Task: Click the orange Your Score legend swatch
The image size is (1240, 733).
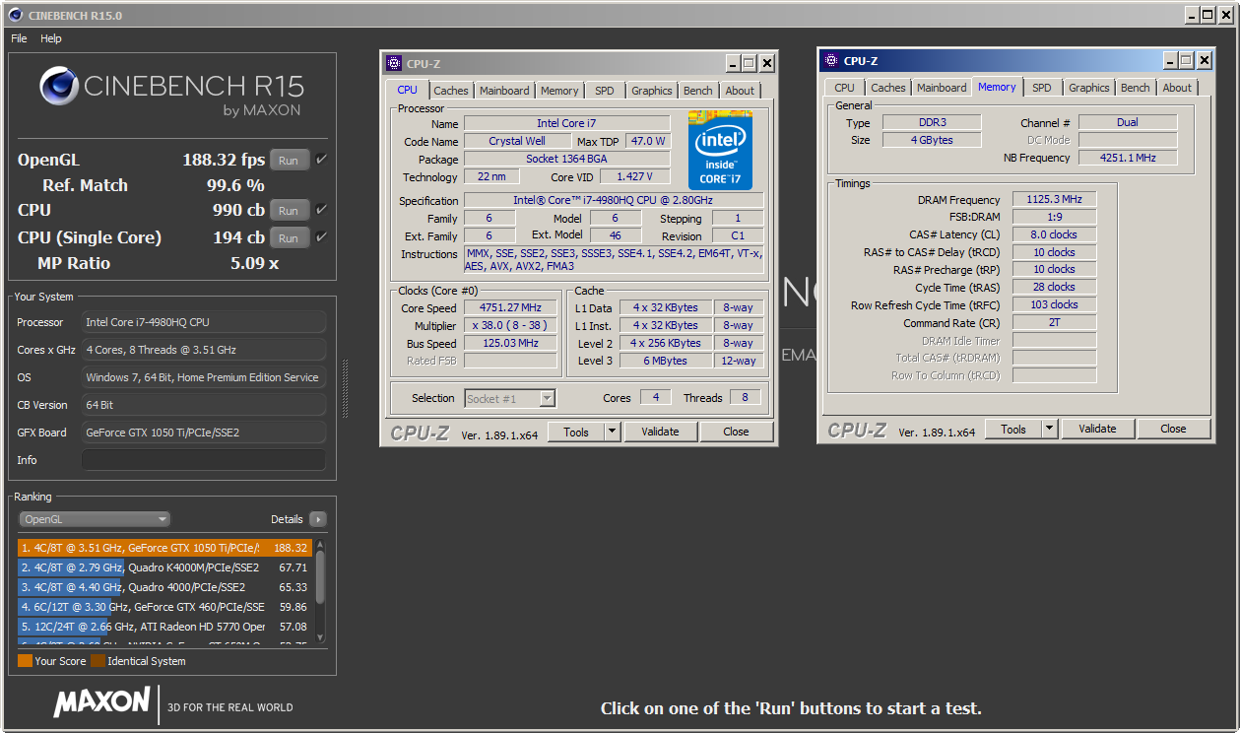Action: click(25, 661)
